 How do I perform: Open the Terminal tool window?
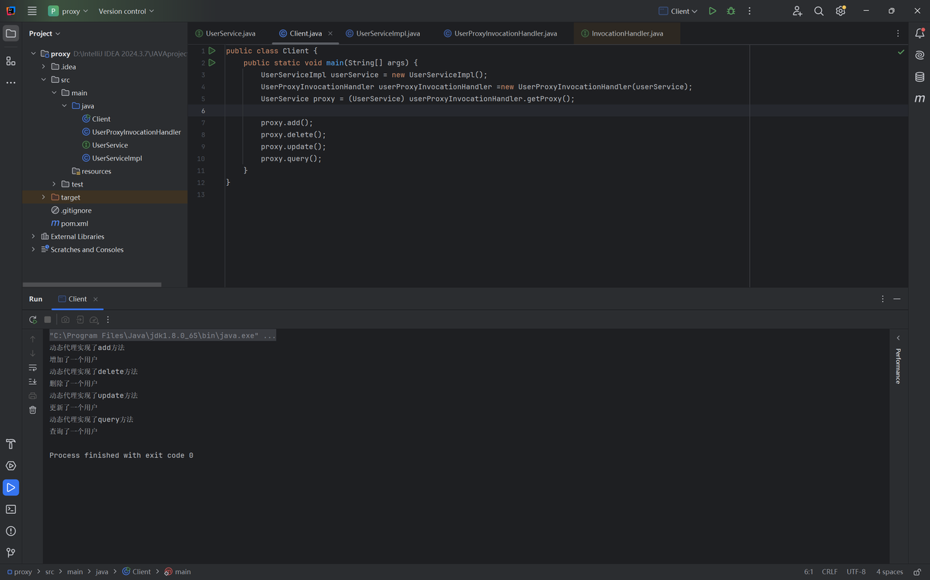tap(11, 510)
